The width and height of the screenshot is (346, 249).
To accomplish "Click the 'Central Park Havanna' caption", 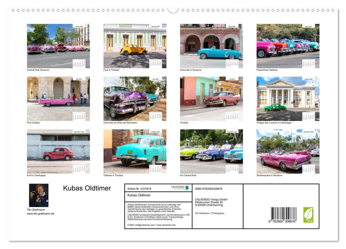I will point(38,70).
